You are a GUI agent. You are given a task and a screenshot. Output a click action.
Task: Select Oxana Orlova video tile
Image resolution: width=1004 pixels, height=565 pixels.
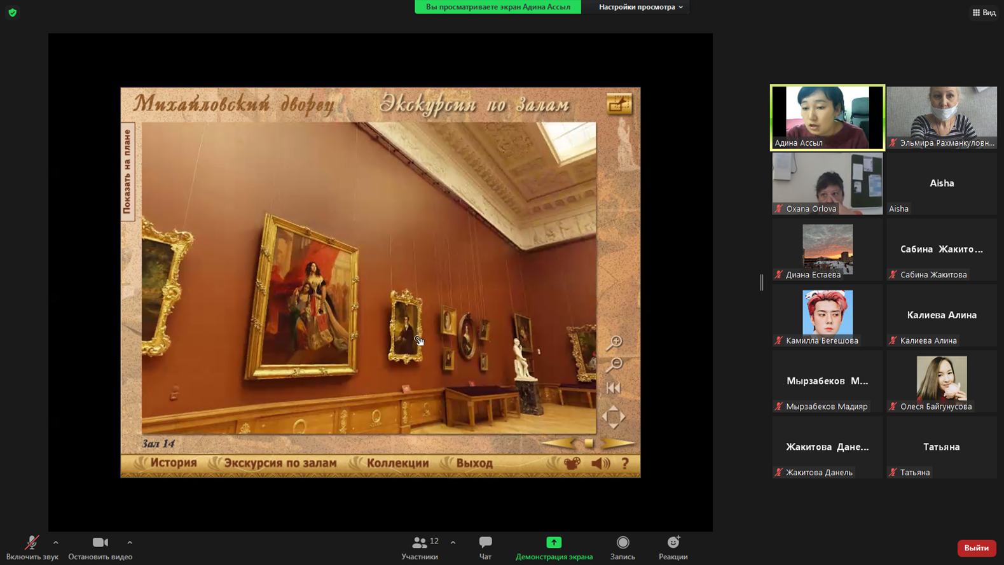point(827,183)
